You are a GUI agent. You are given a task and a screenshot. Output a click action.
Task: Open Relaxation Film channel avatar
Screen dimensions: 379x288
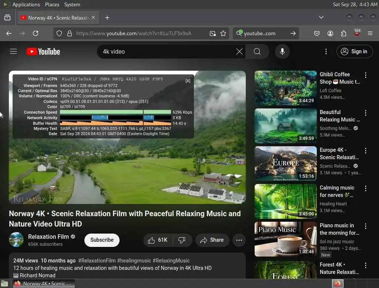[16, 240]
